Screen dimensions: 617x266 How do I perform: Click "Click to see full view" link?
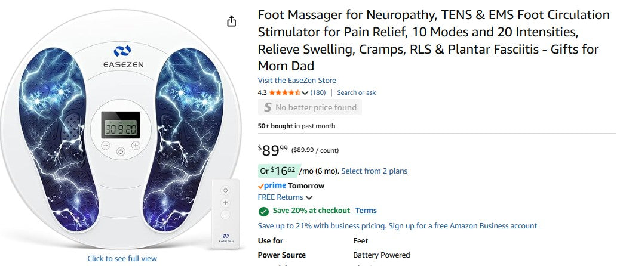point(122,258)
